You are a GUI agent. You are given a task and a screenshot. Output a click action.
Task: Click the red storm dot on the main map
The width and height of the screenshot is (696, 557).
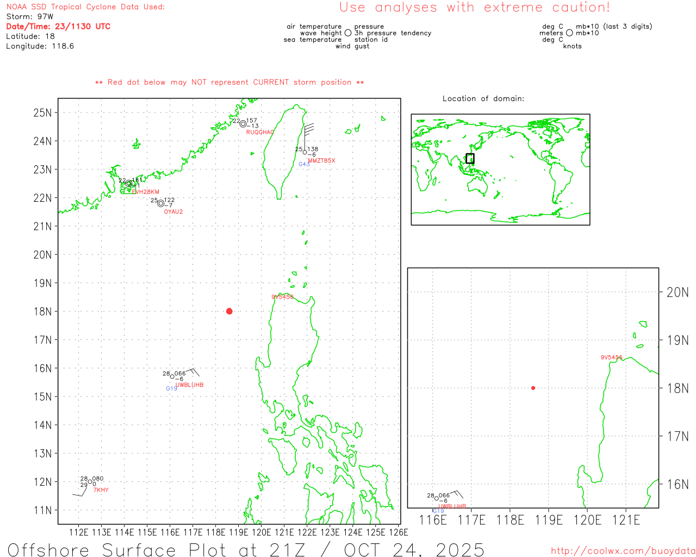click(229, 311)
